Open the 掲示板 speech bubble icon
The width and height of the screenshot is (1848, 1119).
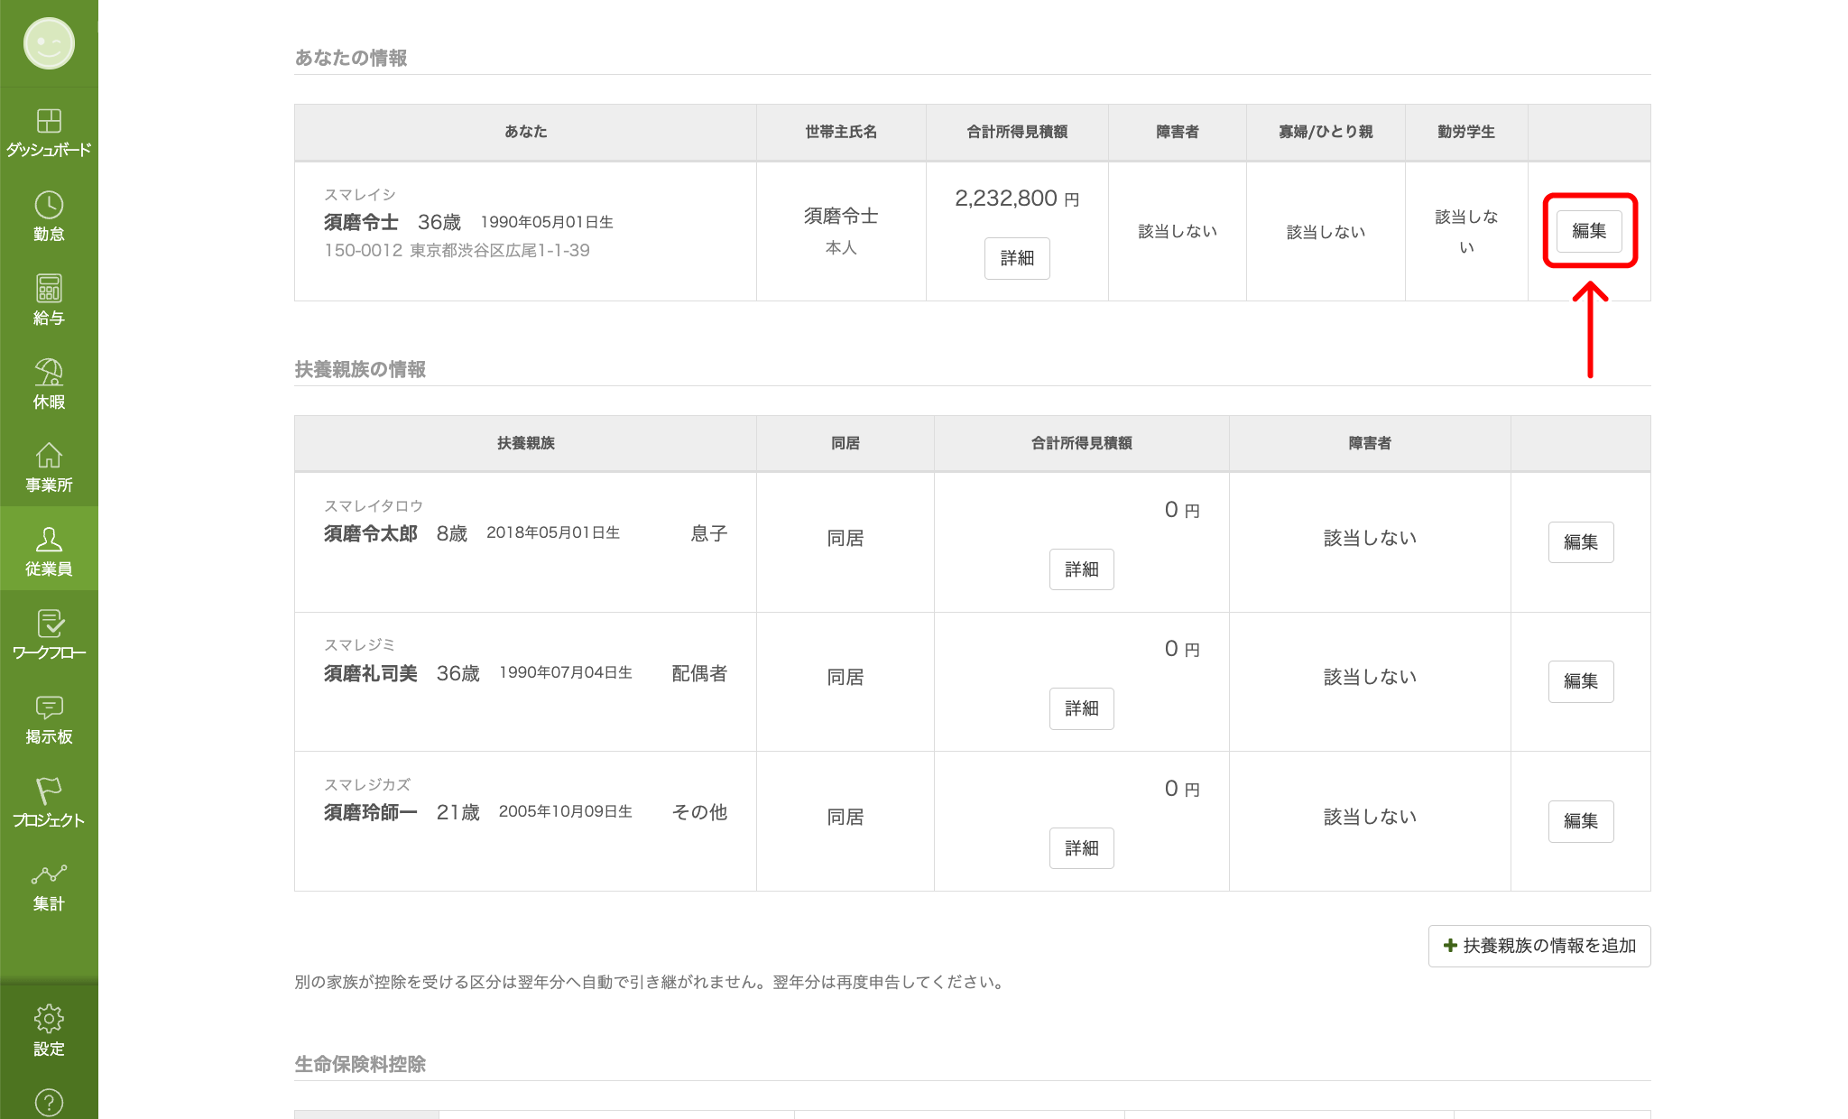49,707
